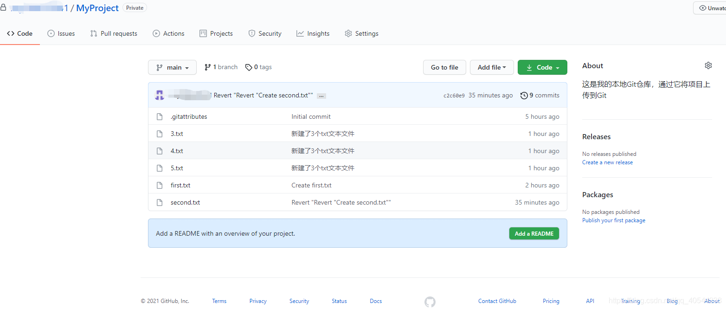The image size is (726, 309).
Task: Click file icon next to 4.txt
Action: (x=160, y=151)
